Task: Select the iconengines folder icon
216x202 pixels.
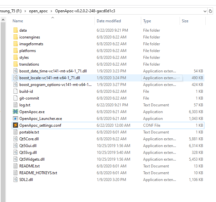Action: point(15,37)
